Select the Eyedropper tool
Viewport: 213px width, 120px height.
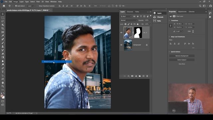[x=3, y=36]
